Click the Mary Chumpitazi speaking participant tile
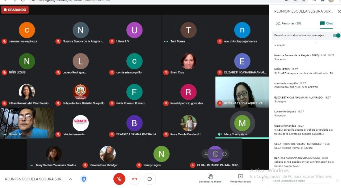The image size is (341, 188). (242, 123)
